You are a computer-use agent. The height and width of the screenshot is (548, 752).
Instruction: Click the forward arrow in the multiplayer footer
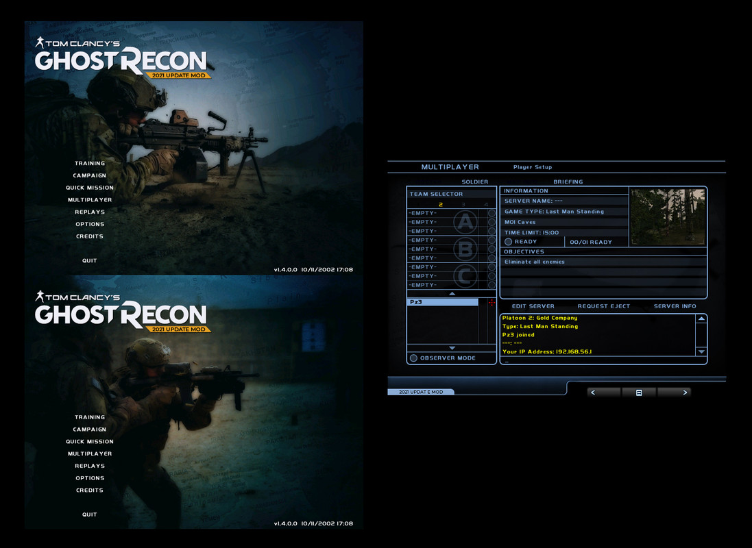685,393
